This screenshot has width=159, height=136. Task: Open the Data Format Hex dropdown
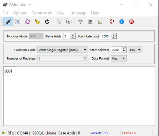pos(119,58)
